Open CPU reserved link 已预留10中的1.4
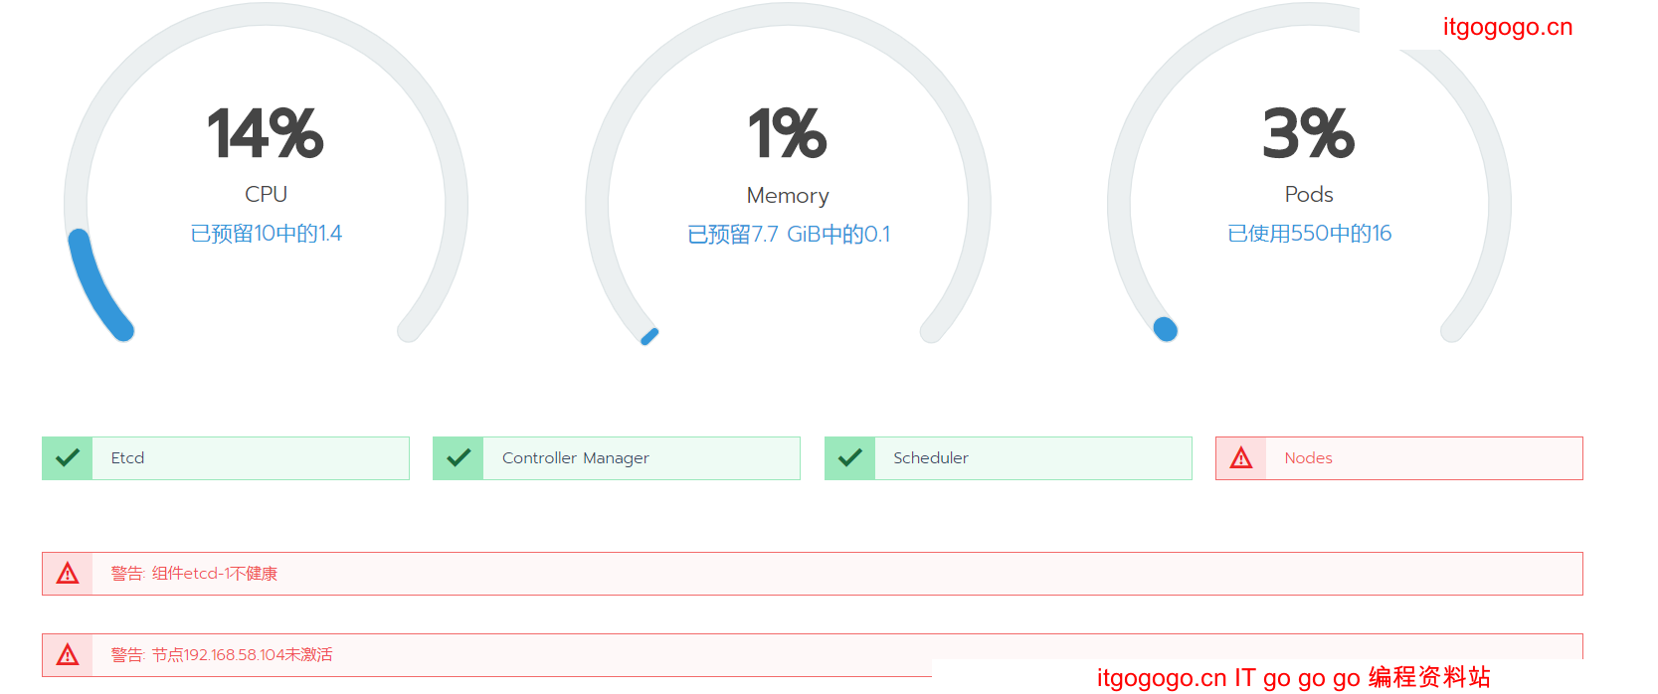 (267, 234)
